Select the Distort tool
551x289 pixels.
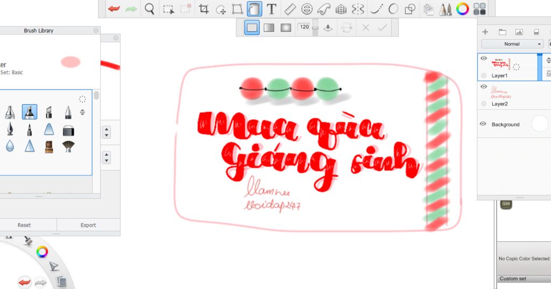coord(237,9)
